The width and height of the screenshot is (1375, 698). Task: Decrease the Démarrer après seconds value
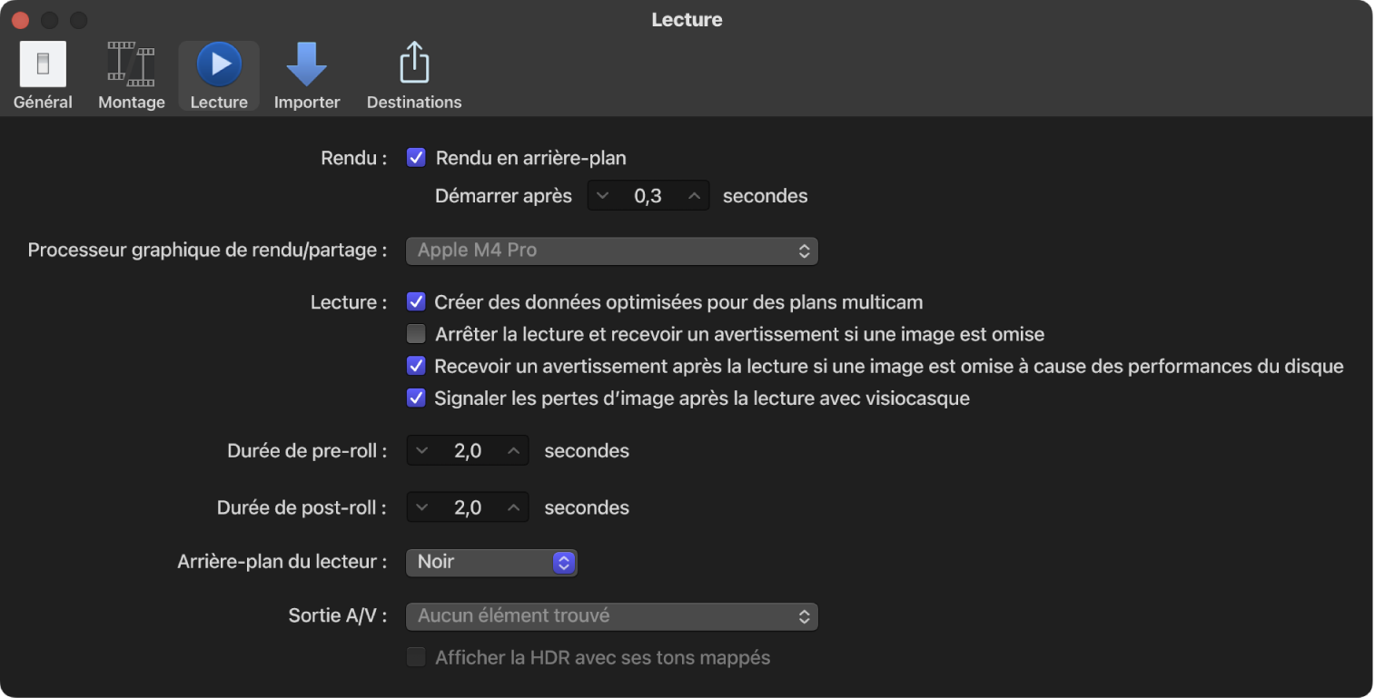coord(602,195)
